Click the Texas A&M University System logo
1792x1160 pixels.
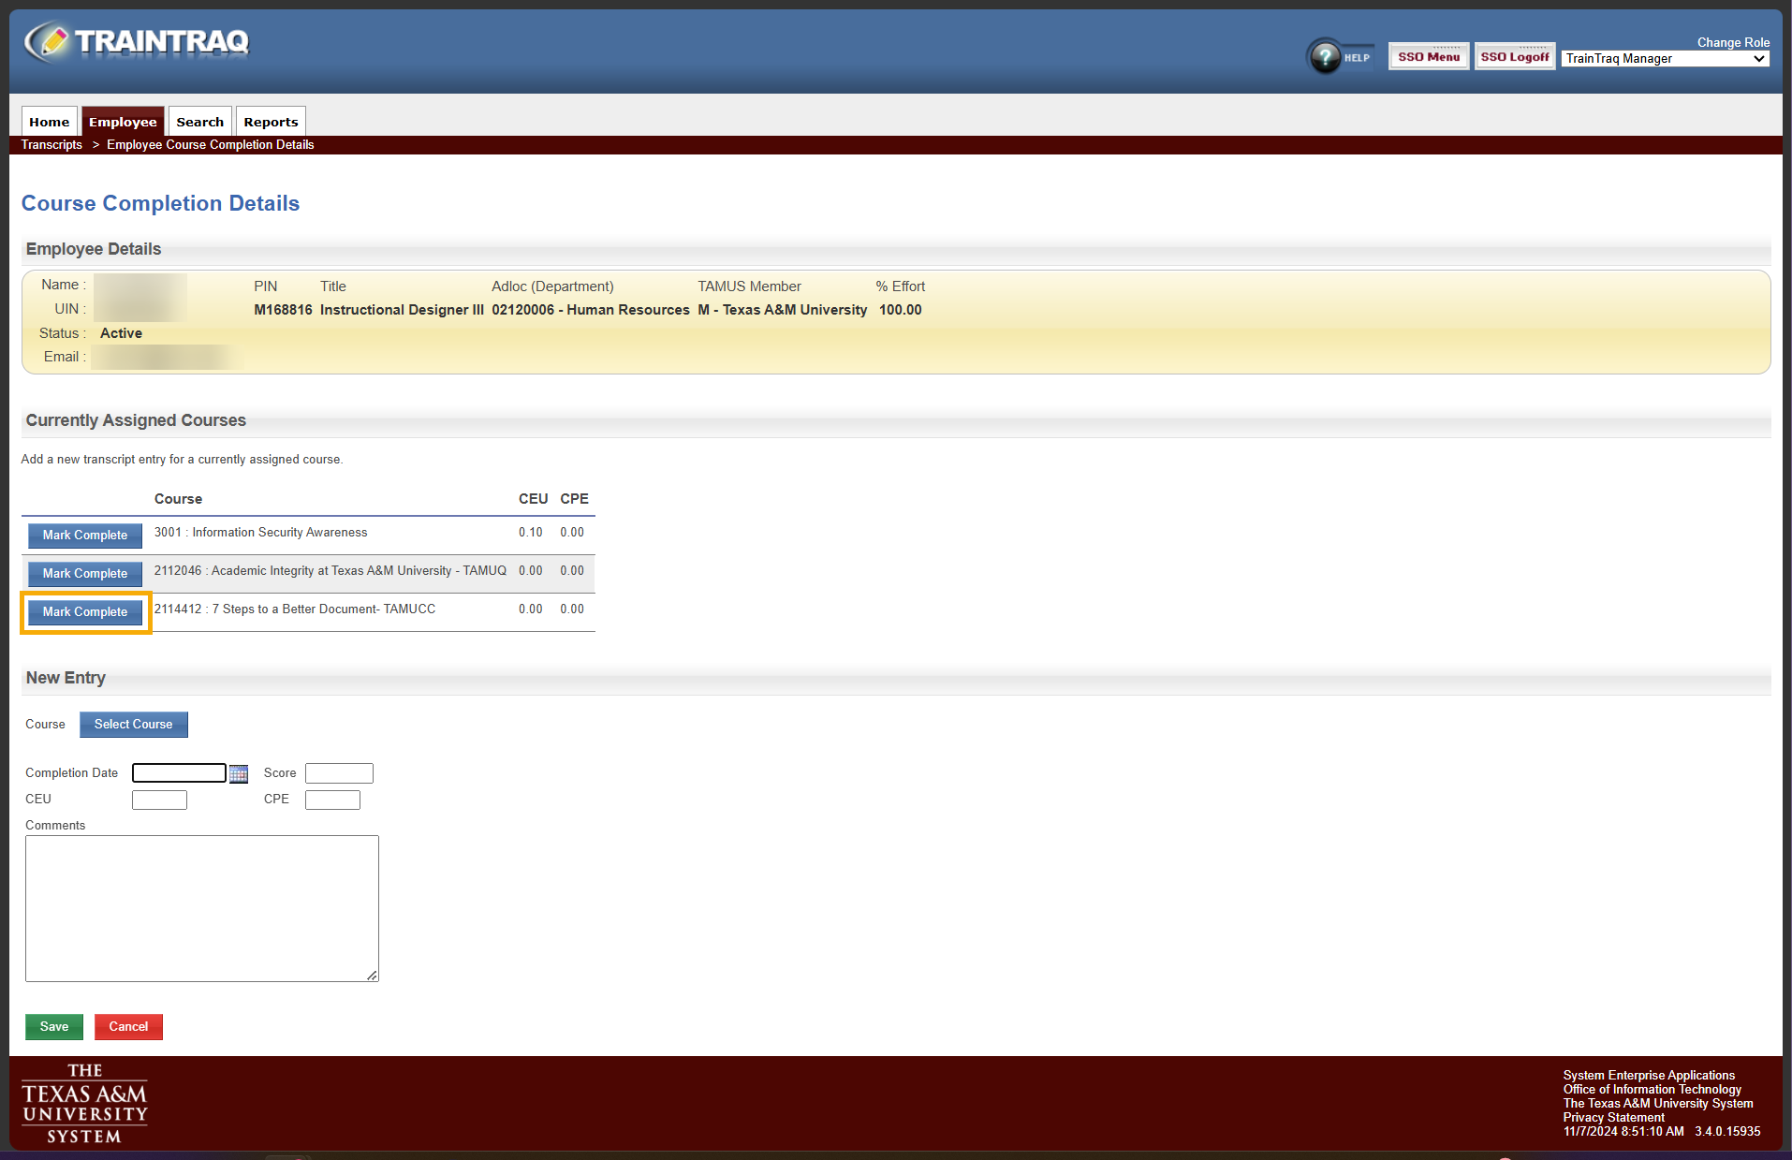pyautogui.click(x=84, y=1105)
